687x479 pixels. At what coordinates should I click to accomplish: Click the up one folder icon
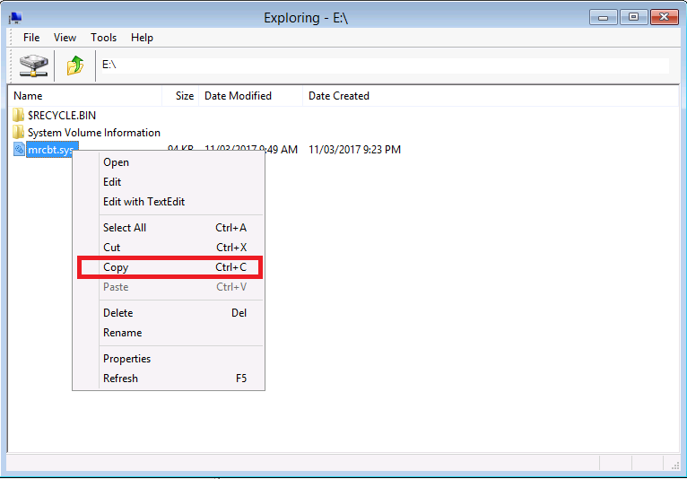pyautogui.click(x=75, y=65)
